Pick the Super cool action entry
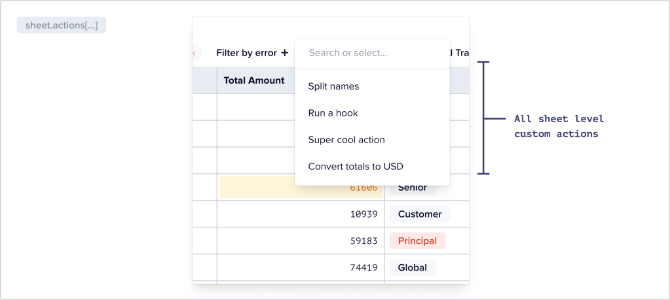Image resolution: width=670 pixels, height=300 pixels. click(346, 140)
